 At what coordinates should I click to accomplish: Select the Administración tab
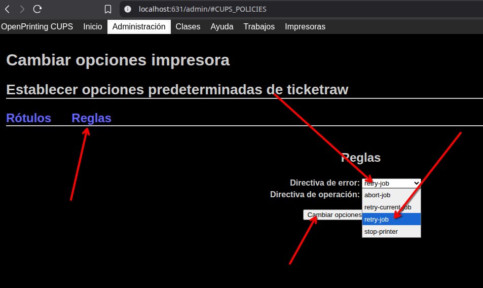tap(139, 26)
